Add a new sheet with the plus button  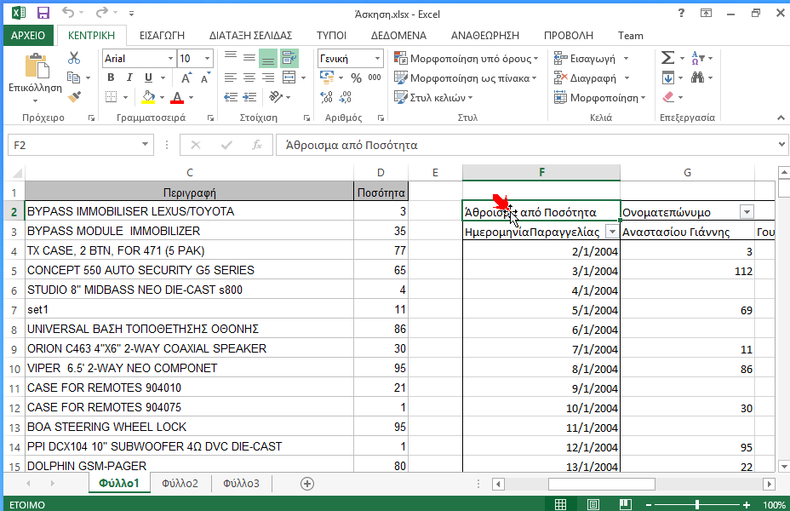(x=306, y=484)
